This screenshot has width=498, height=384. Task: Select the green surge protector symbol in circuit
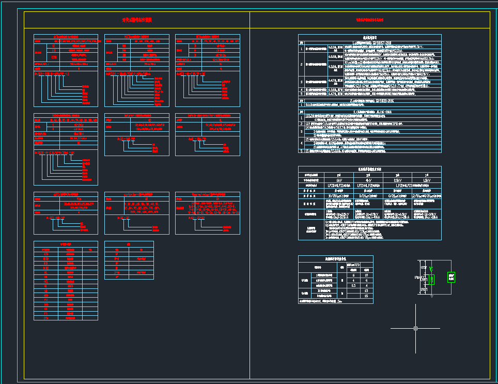click(x=432, y=280)
